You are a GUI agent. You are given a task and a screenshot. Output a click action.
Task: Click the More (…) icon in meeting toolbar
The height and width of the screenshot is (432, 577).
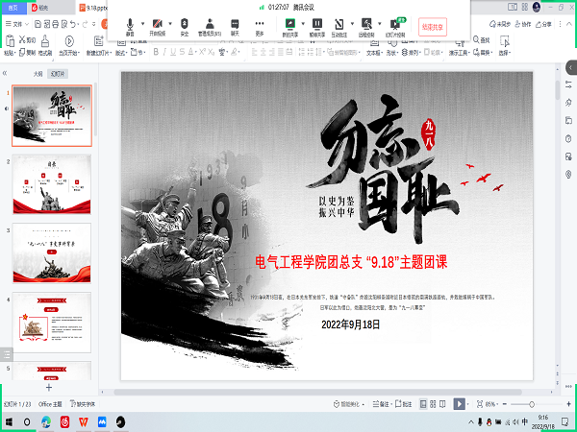(x=259, y=24)
